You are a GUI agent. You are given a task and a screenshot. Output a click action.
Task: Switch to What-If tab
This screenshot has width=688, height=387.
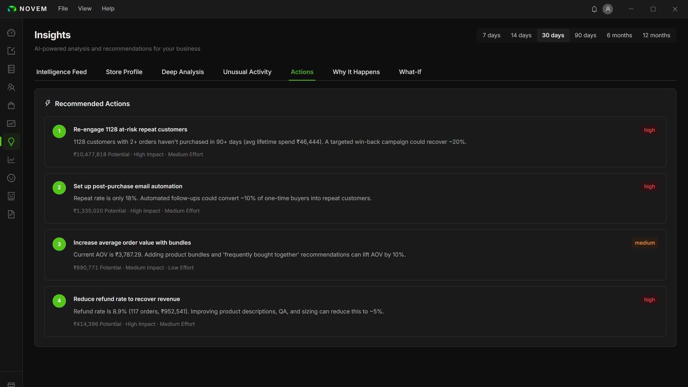[410, 72]
